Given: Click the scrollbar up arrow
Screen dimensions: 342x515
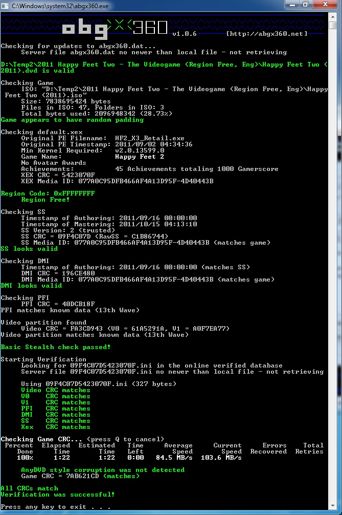Looking at the screenshot, I should [x=332, y=17].
